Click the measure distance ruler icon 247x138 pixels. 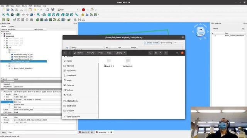pyautogui.click(x=76, y=15)
